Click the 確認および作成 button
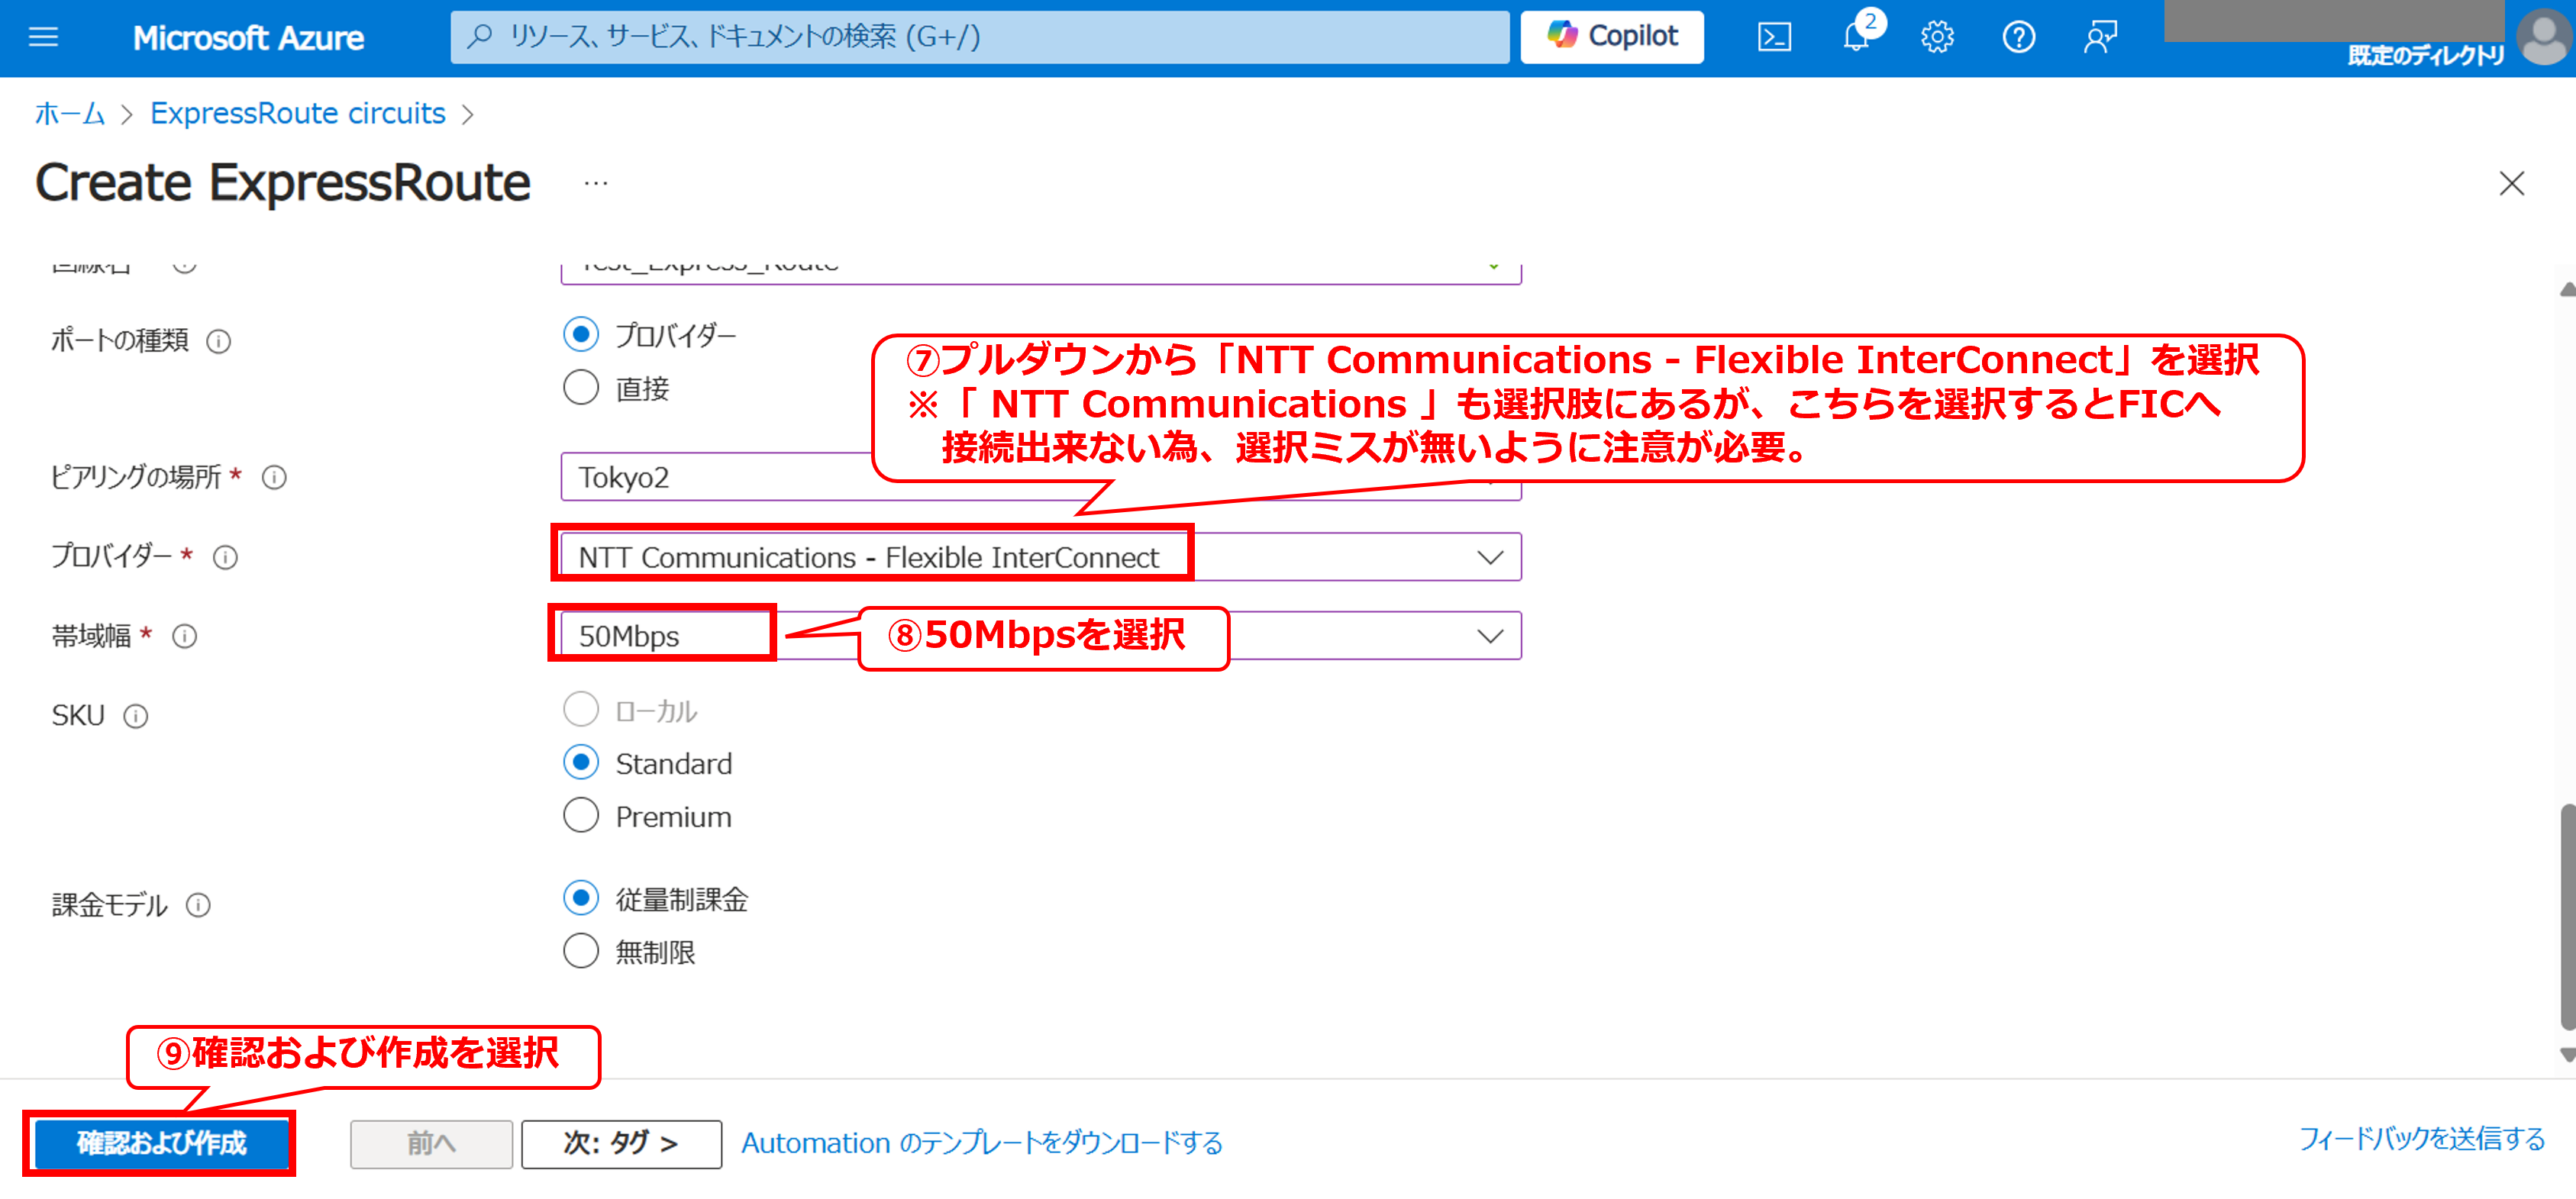 [x=161, y=1143]
